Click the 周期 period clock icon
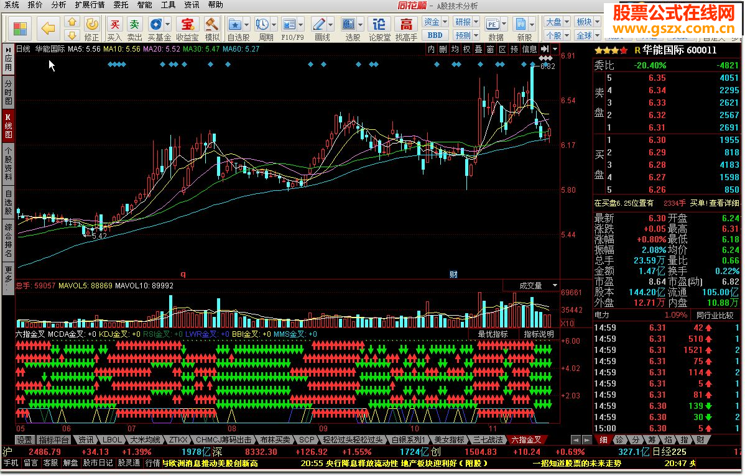Viewport: 745px width, 476px height. [262, 24]
